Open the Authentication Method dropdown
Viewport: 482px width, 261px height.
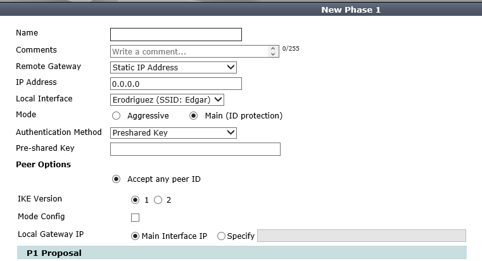tap(173, 133)
